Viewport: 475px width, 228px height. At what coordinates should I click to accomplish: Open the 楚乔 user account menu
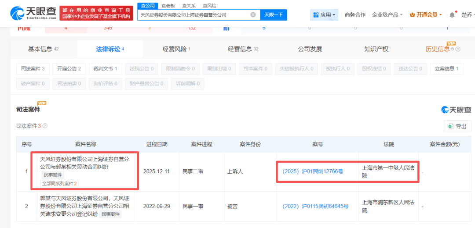click(468, 14)
